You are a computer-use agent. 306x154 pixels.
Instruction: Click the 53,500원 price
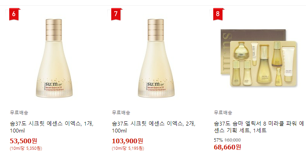23,141
